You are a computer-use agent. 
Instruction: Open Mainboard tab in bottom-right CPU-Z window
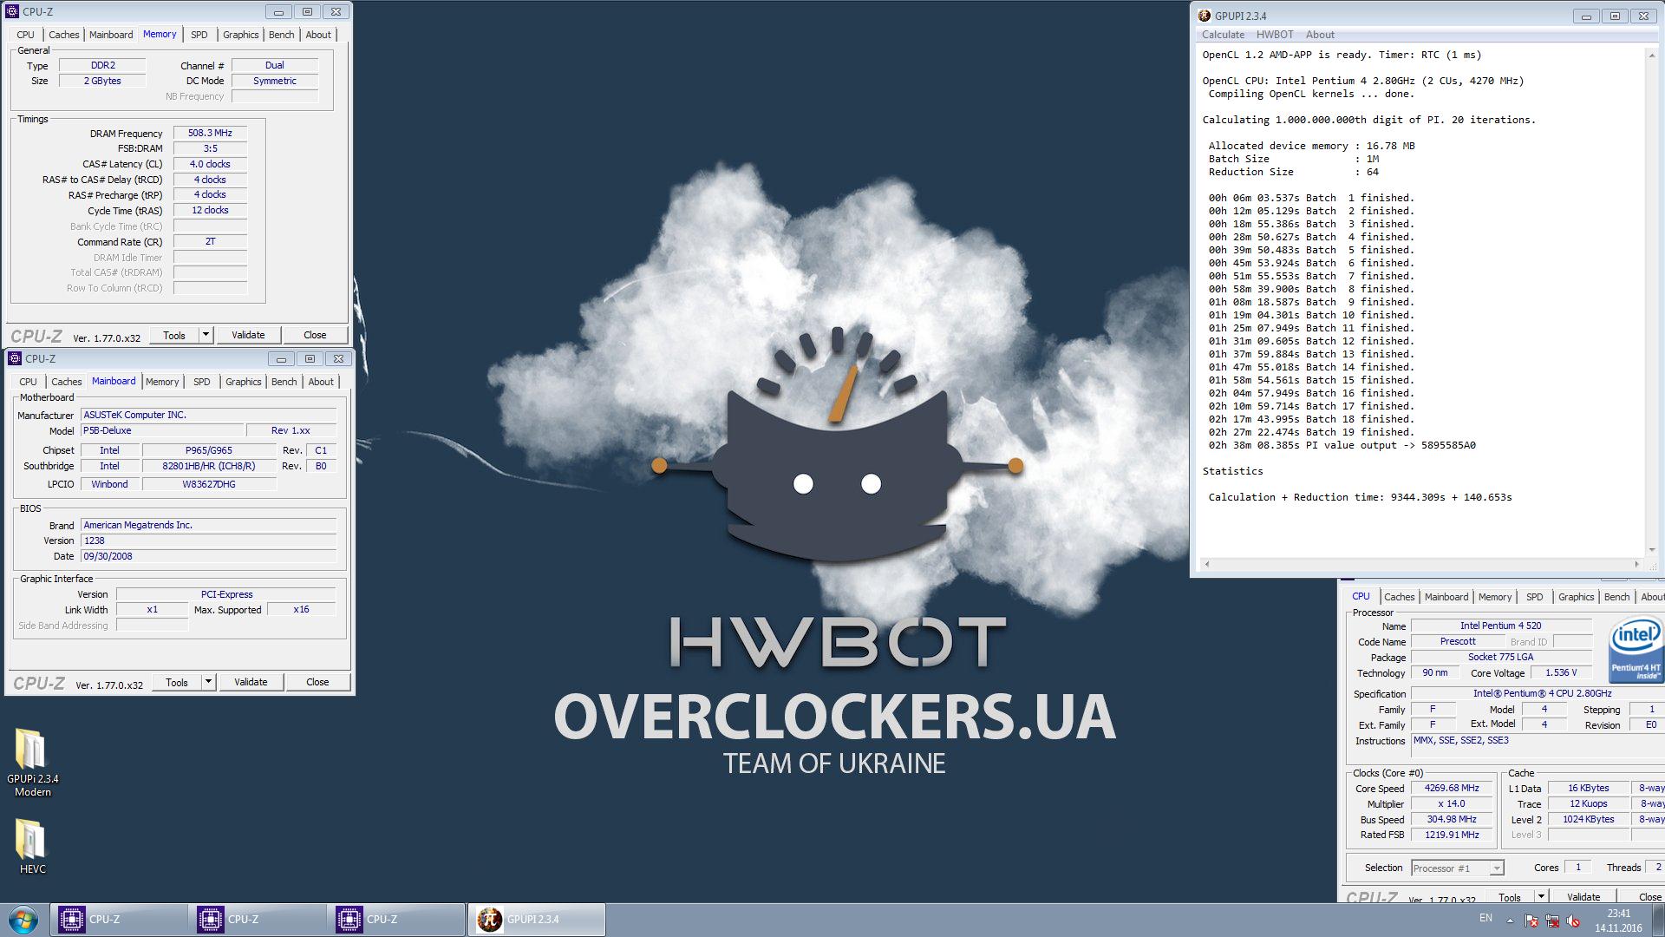click(1446, 597)
